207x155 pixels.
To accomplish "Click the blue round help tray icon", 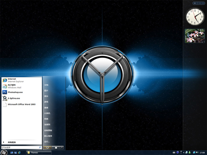I will (x=178, y=152).
